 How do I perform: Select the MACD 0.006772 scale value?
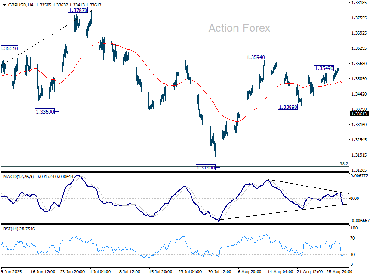point(359,176)
